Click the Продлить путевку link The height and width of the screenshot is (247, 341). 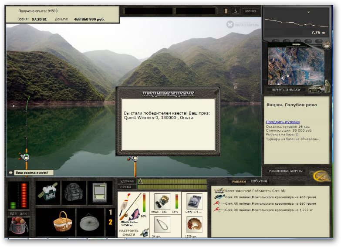coord(283,122)
